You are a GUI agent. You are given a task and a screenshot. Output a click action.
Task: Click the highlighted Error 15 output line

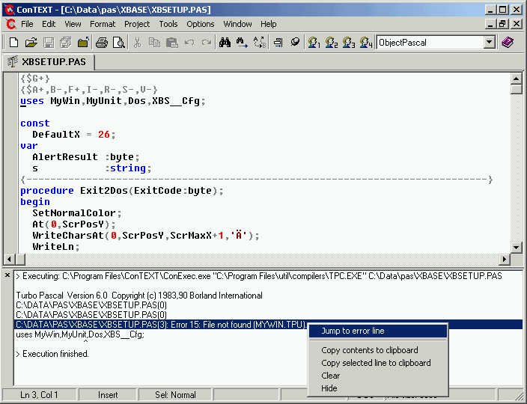(x=161, y=325)
